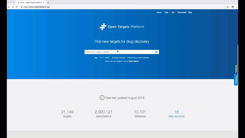
Task: Open the browser profile account icon
Action: (233, 7)
